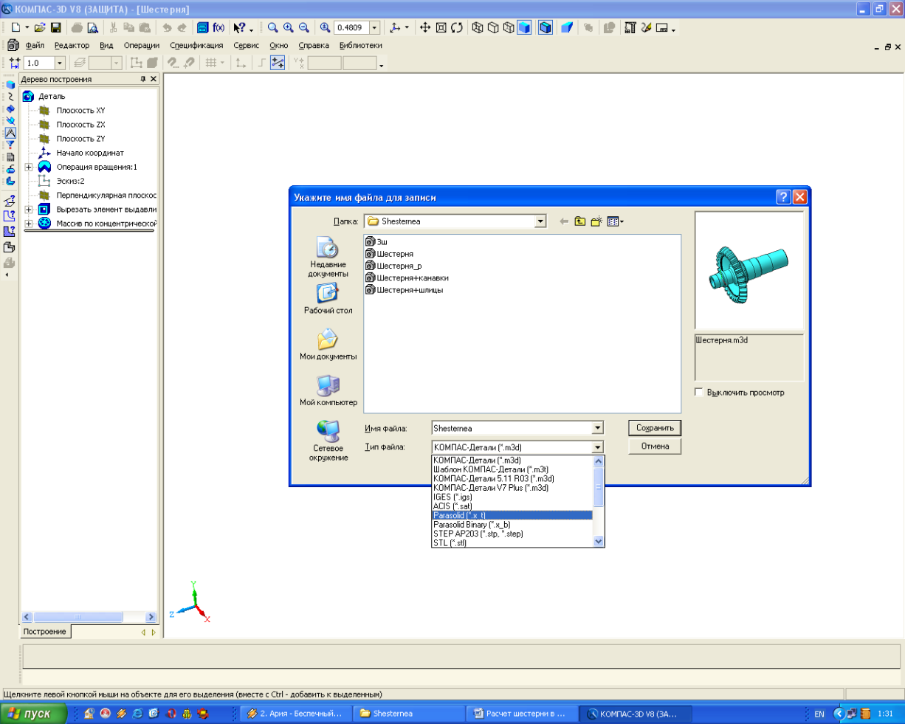This screenshot has width=905, height=724.
Task: Open the Операции menu
Action: (x=142, y=45)
